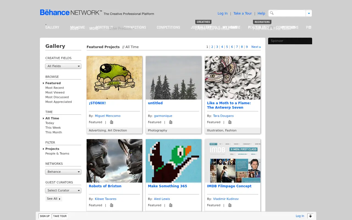Browse Most Viewed projects
Image resolution: width=352 pixels, height=220 pixels.
click(x=55, y=92)
